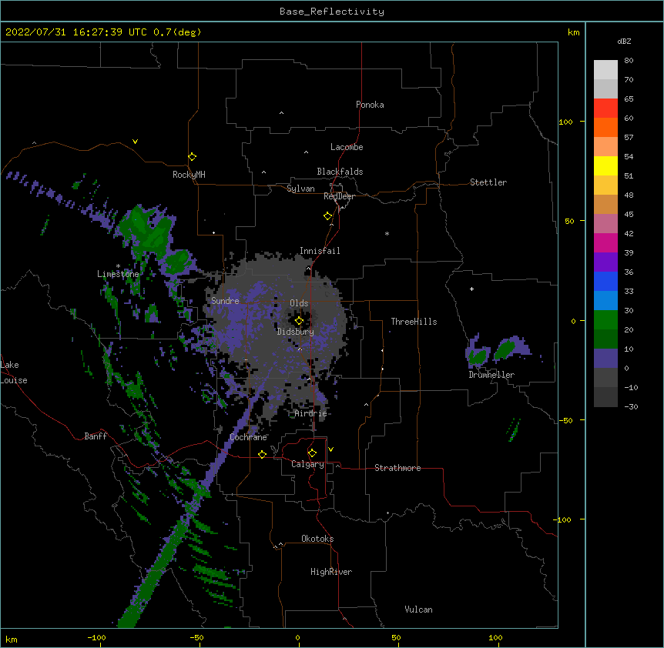664x648 pixels.
Task: Click the Lake Louise label
Action: tap(14, 372)
